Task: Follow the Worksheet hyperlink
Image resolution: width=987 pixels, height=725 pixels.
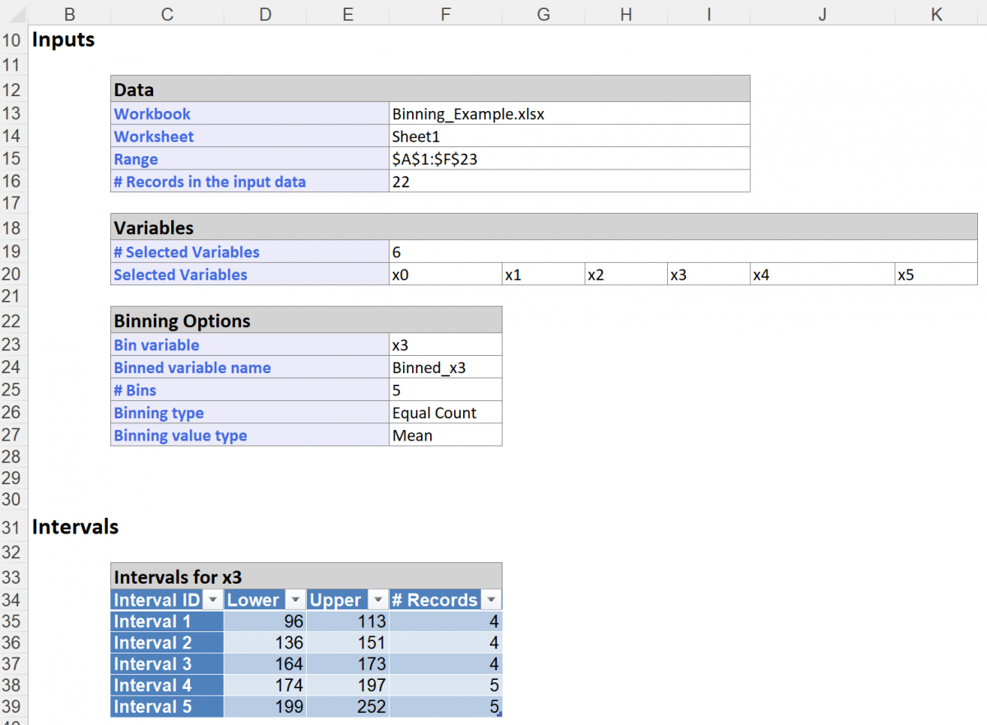Action: click(x=153, y=136)
